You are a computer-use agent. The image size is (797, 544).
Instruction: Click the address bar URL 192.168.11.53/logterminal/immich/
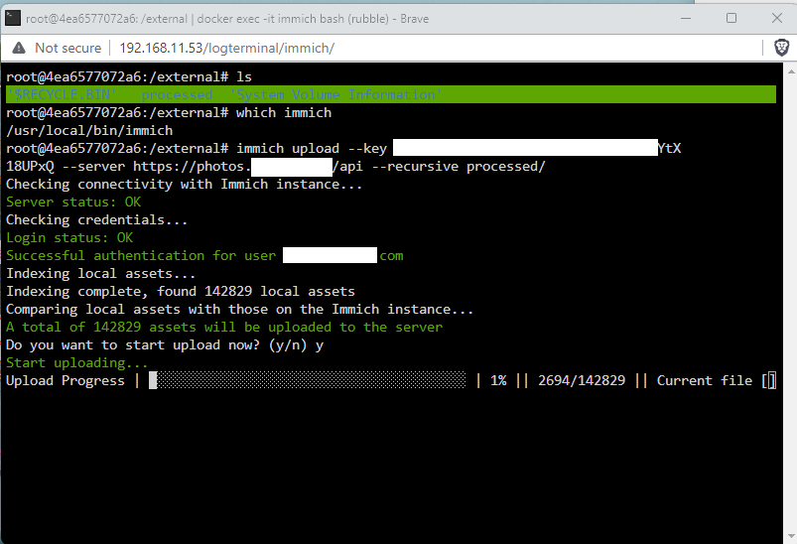(226, 48)
